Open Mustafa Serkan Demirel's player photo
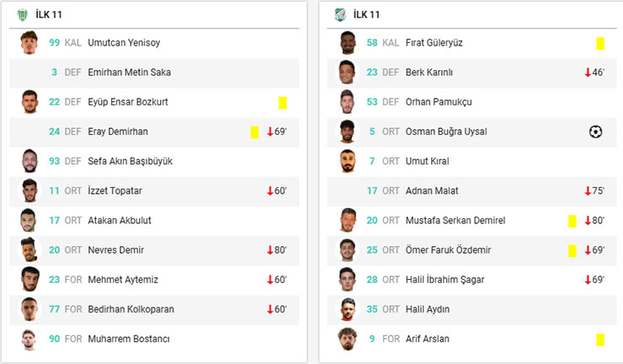 pyautogui.click(x=348, y=220)
